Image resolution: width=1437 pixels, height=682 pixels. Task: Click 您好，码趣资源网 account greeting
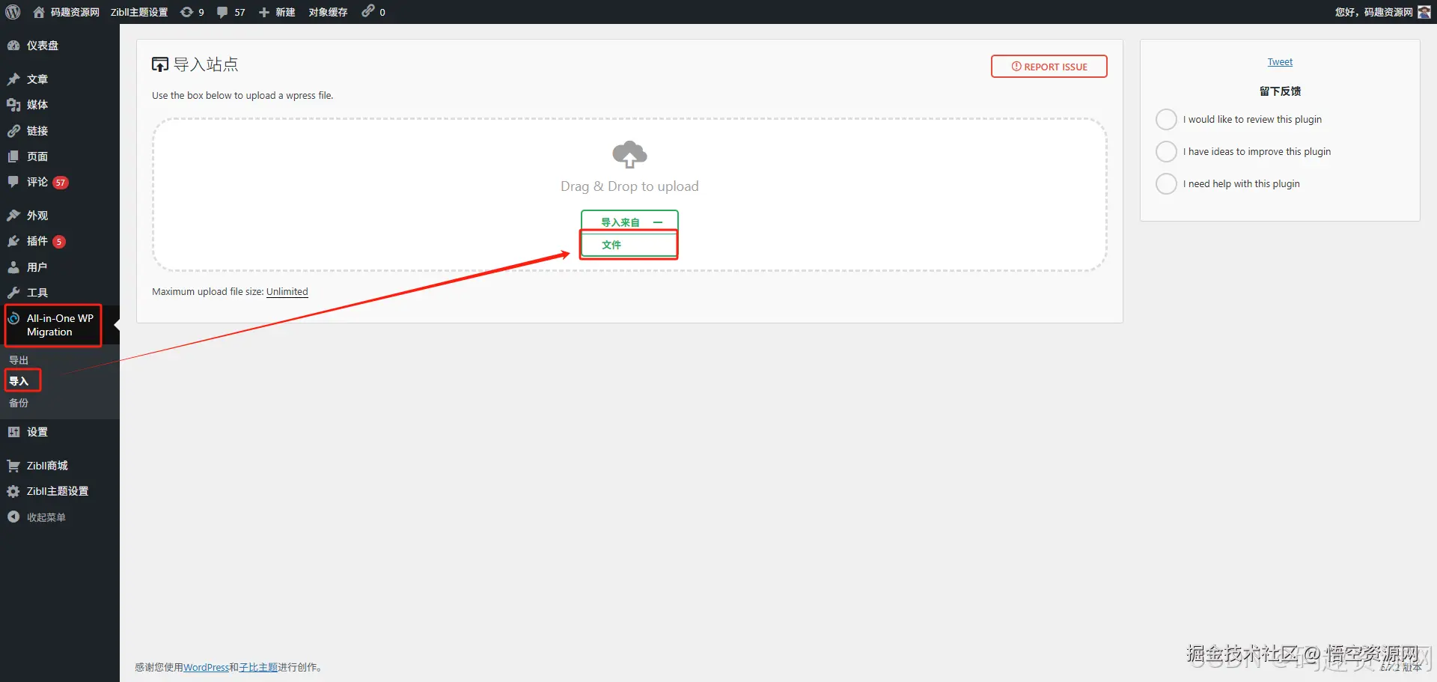click(1374, 12)
